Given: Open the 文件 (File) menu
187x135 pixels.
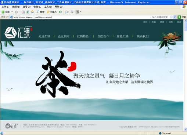Looking at the screenshot, I should point(6,7).
